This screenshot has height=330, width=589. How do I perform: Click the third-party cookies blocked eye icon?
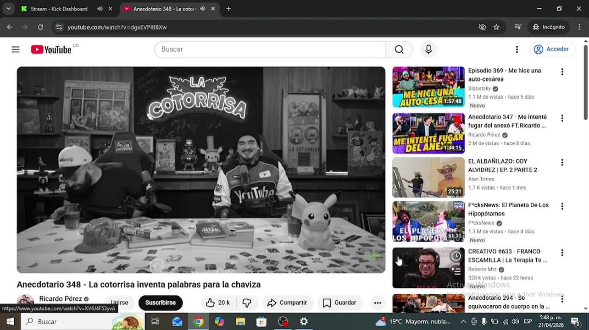[482, 27]
